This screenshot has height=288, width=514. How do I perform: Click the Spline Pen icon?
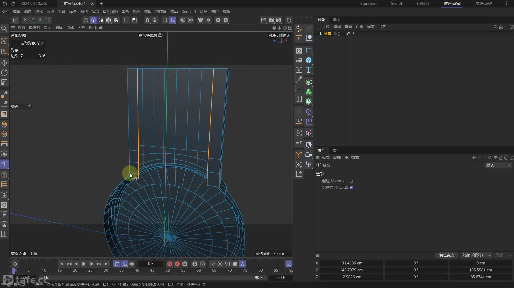[299, 28]
